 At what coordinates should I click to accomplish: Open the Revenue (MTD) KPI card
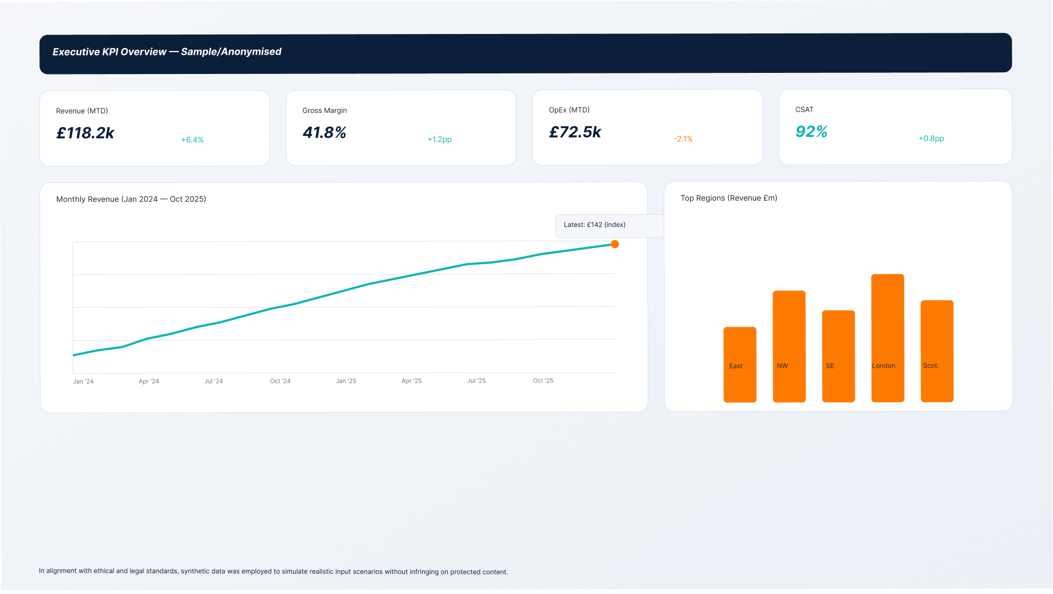coord(154,128)
